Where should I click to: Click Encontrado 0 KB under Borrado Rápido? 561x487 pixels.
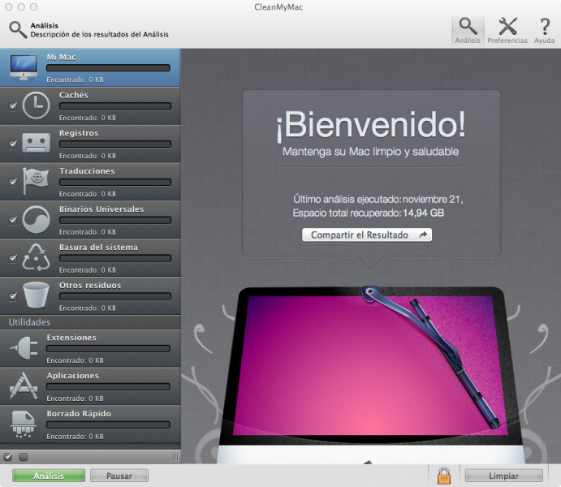[76, 437]
